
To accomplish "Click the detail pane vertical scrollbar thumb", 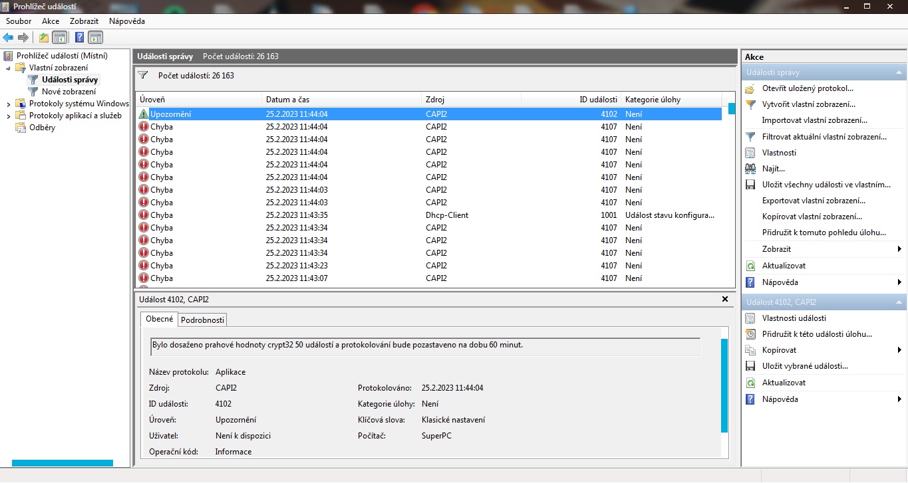I will pos(724,385).
